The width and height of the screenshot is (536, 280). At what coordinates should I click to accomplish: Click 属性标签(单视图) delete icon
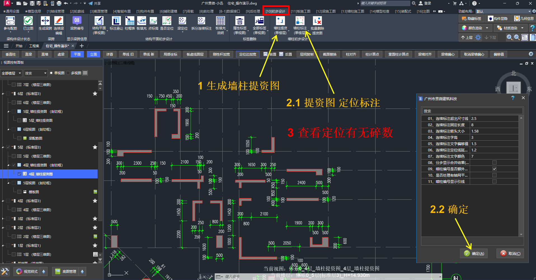pos(240,21)
